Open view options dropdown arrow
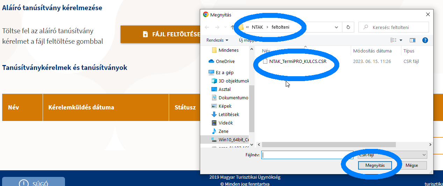The height and width of the screenshot is (186, 443). coord(401,40)
